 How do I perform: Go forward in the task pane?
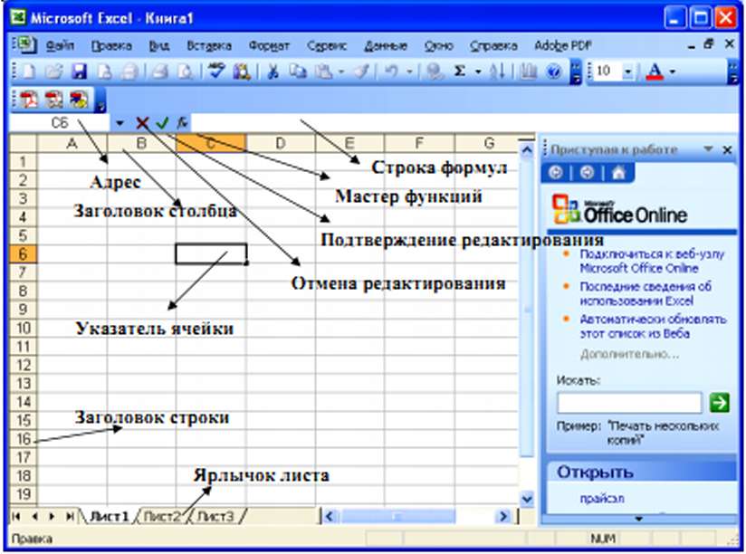[587, 172]
